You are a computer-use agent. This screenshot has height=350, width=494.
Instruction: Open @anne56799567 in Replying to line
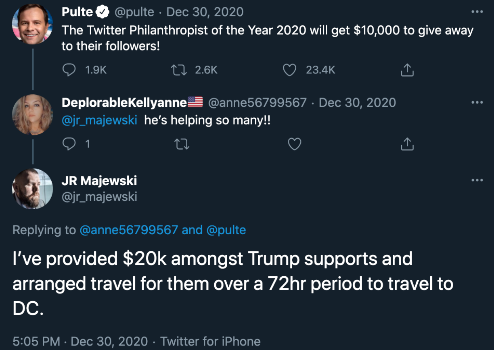click(128, 230)
